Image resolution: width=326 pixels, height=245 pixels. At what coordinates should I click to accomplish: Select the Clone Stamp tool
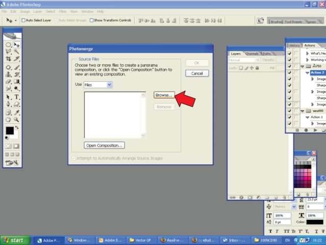8,75
